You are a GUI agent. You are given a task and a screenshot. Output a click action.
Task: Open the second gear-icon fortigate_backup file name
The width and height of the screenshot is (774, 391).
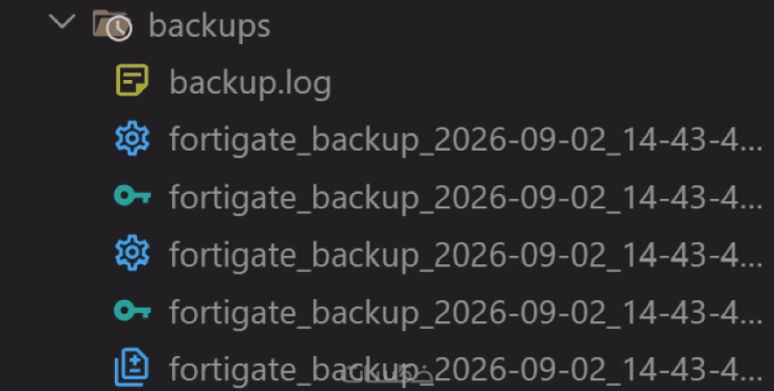click(465, 255)
